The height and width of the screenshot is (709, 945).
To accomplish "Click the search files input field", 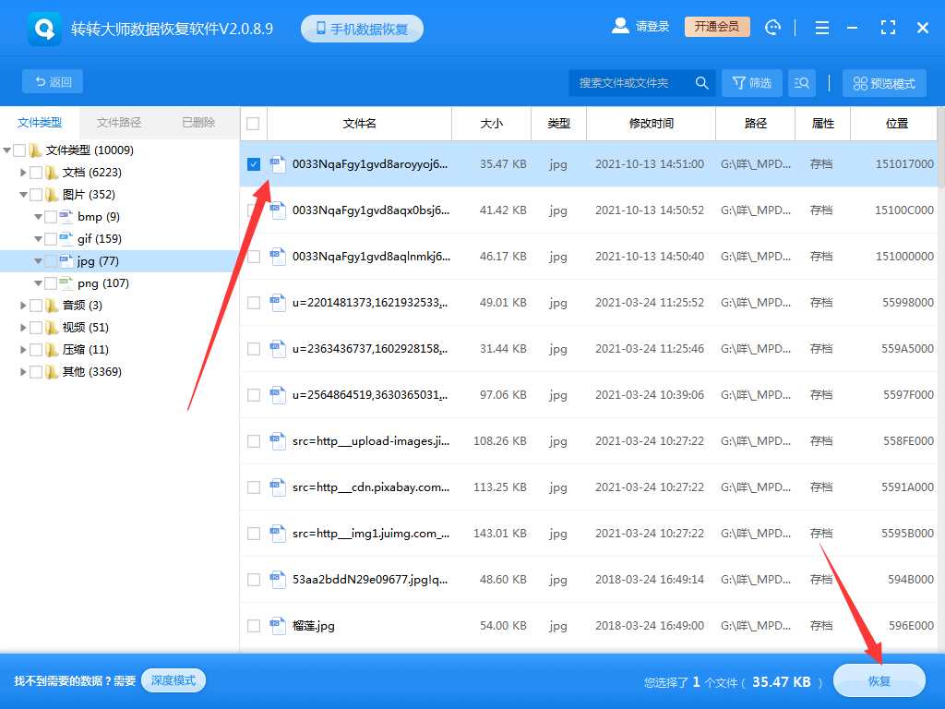I will pyautogui.click(x=628, y=82).
